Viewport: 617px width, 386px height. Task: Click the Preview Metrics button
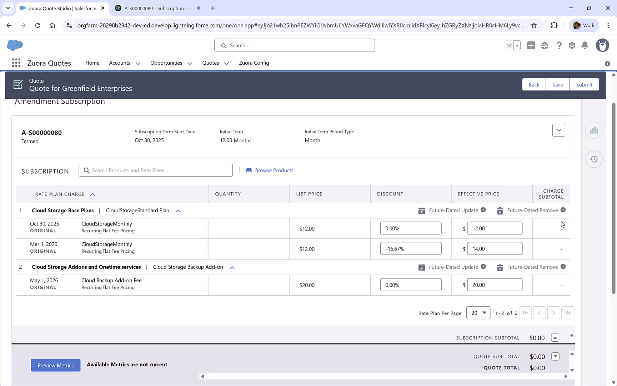point(55,365)
